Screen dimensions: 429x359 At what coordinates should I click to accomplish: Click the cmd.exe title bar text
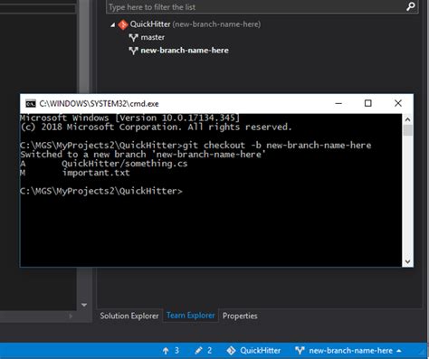point(99,103)
